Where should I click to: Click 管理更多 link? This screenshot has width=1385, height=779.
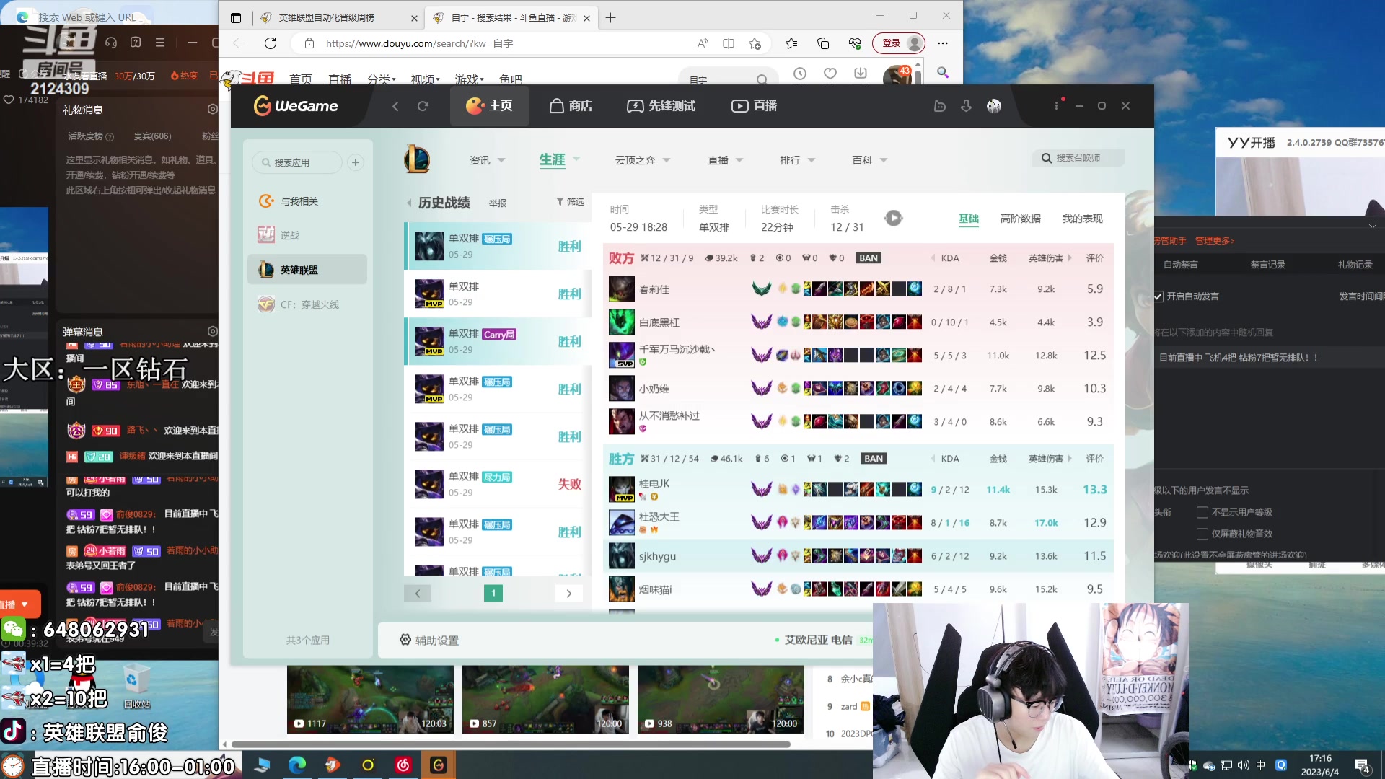click(1215, 241)
